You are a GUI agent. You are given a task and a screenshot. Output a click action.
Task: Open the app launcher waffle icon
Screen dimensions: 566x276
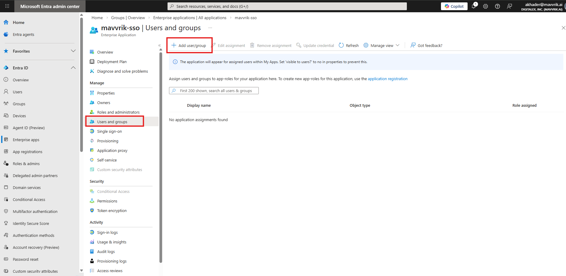click(7, 6)
